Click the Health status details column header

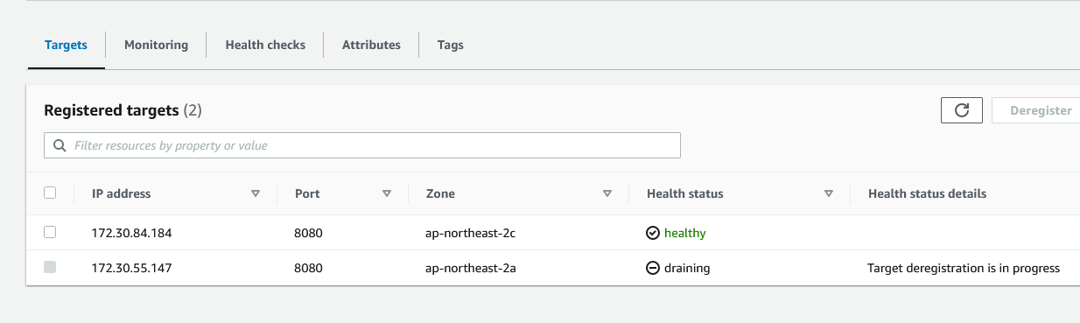[927, 193]
